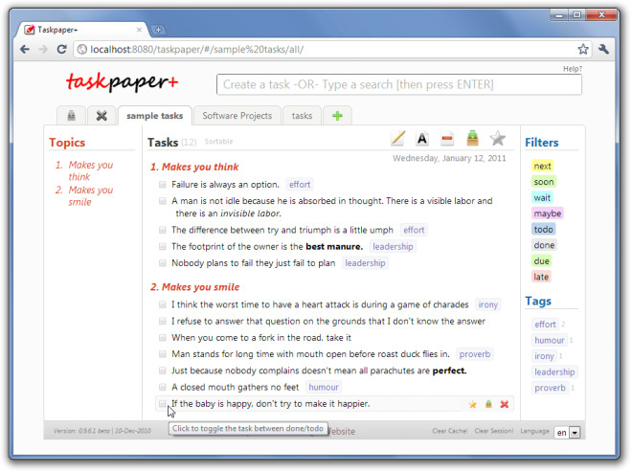This screenshot has height=472, width=632.
Task: Switch to the 'tasks' tab
Action: (302, 116)
